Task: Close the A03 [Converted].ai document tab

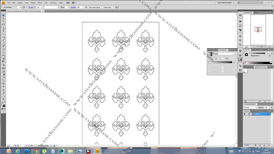Action: [x=43, y=11]
